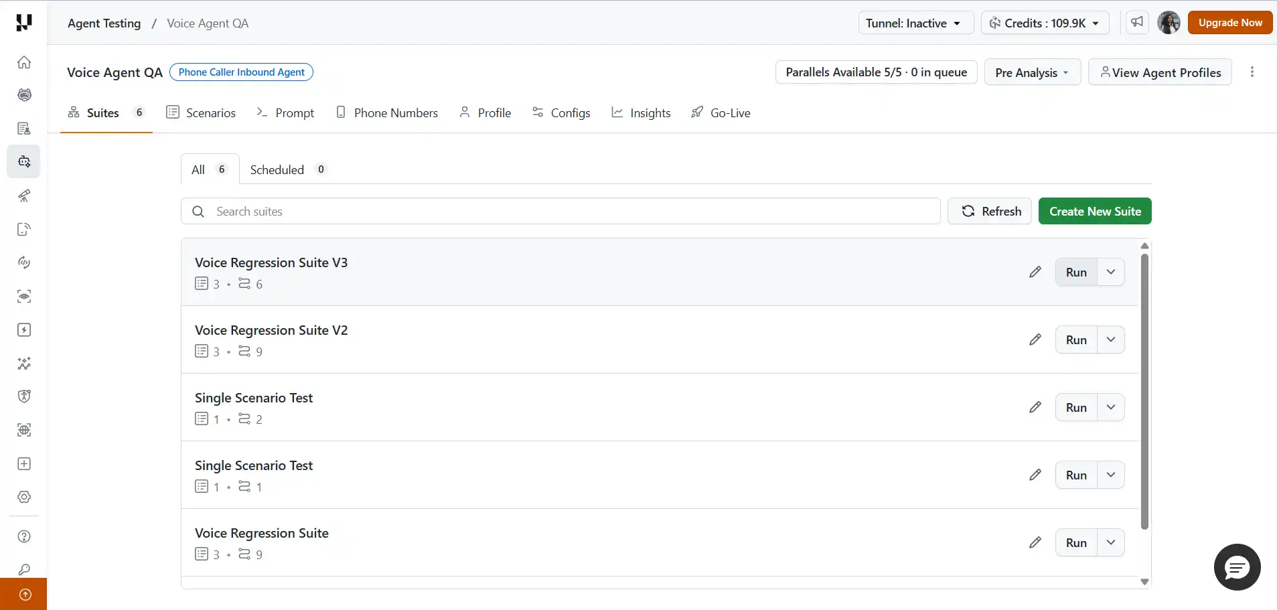This screenshot has width=1277, height=610.
Task: Click the Refresh button
Action: [990, 211]
